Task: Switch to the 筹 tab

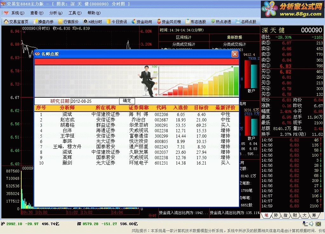Action: tap(314, 215)
